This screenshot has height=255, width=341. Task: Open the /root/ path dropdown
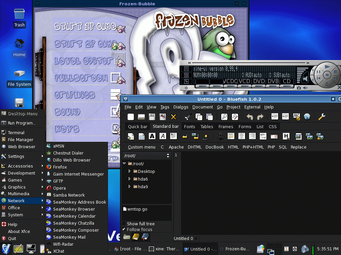pyautogui.click(x=168, y=156)
